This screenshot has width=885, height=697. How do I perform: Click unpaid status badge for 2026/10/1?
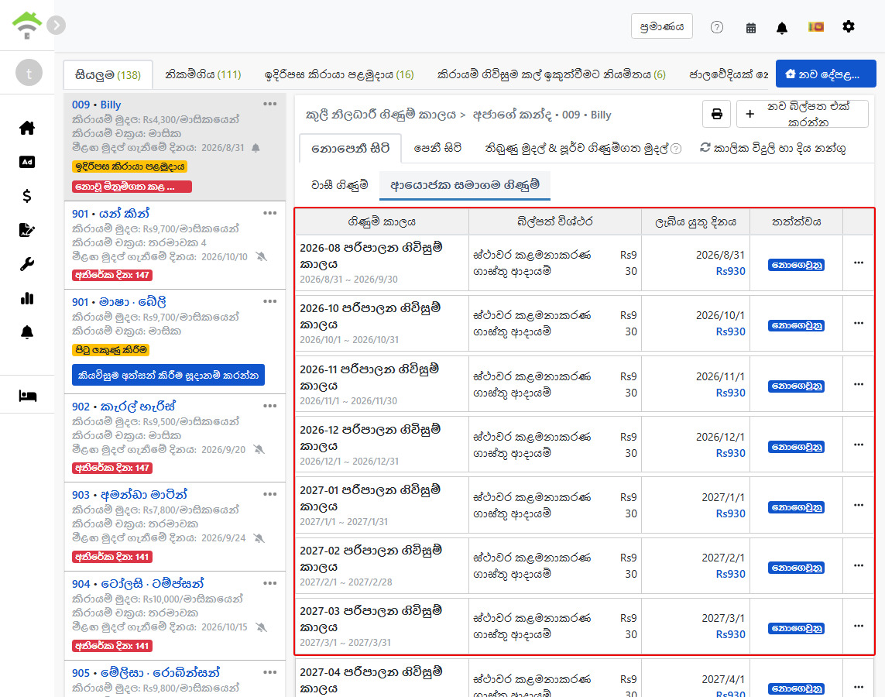pos(796,325)
